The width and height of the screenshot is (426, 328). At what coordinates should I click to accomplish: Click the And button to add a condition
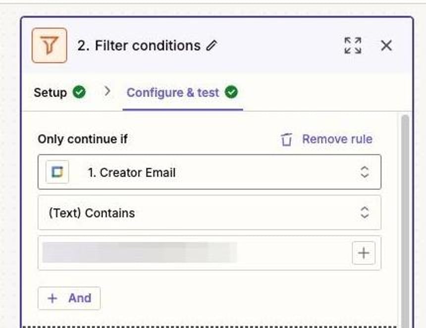69,298
